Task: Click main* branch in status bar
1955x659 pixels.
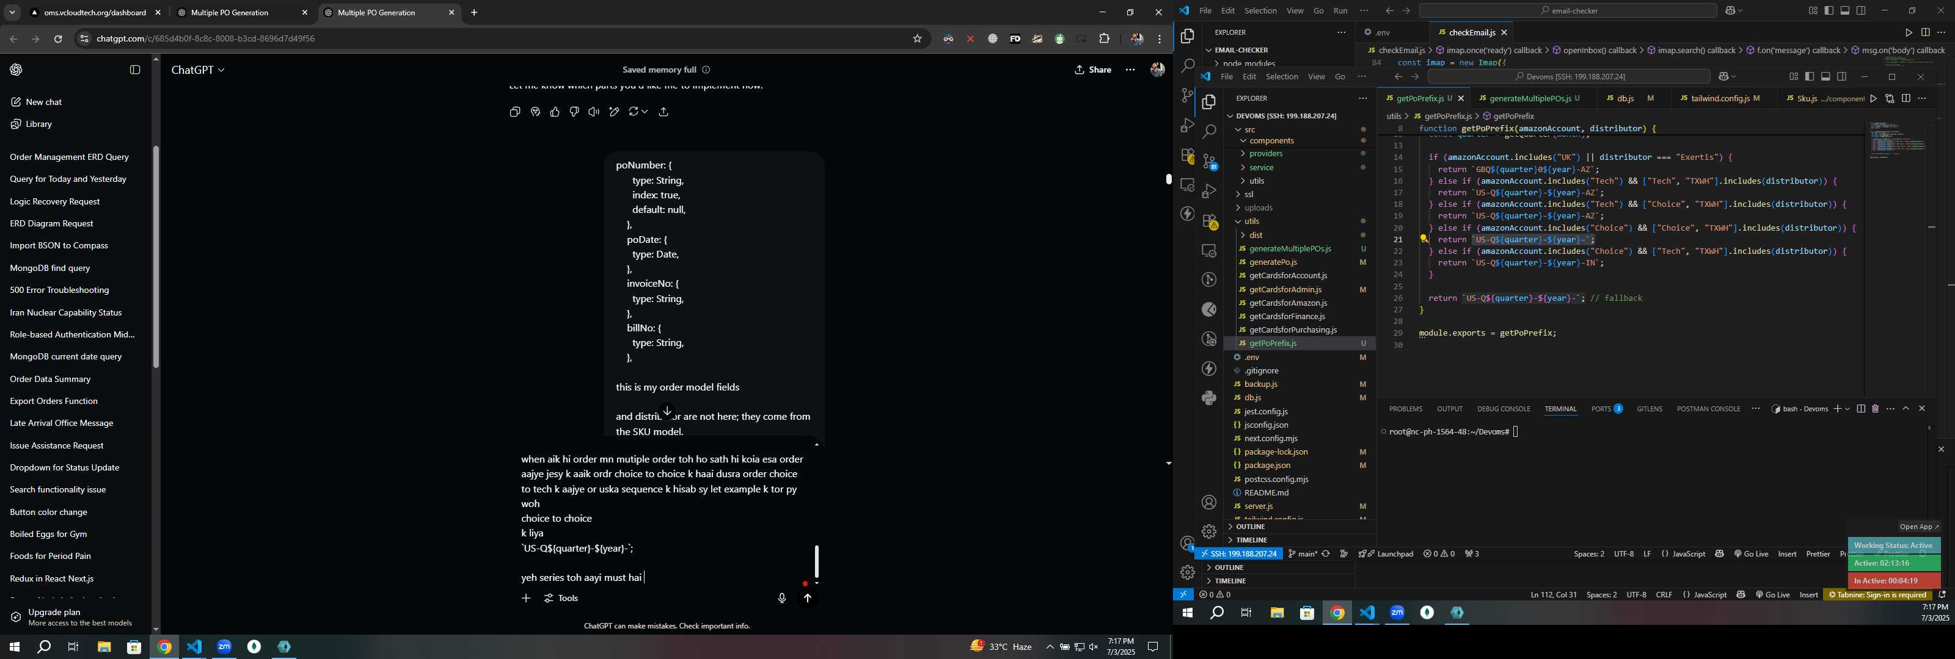Action: pos(1303,554)
